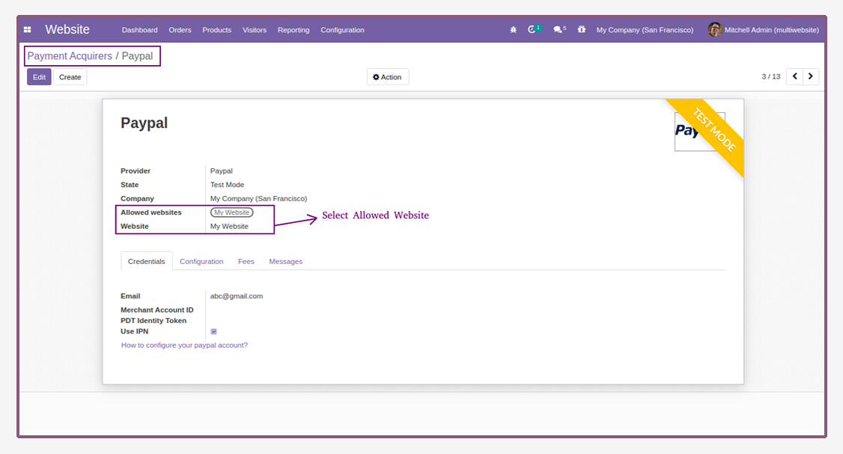Image resolution: width=843 pixels, height=454 pixels.
Task: Click the My Website allowed websites tag
Action: 232,212
